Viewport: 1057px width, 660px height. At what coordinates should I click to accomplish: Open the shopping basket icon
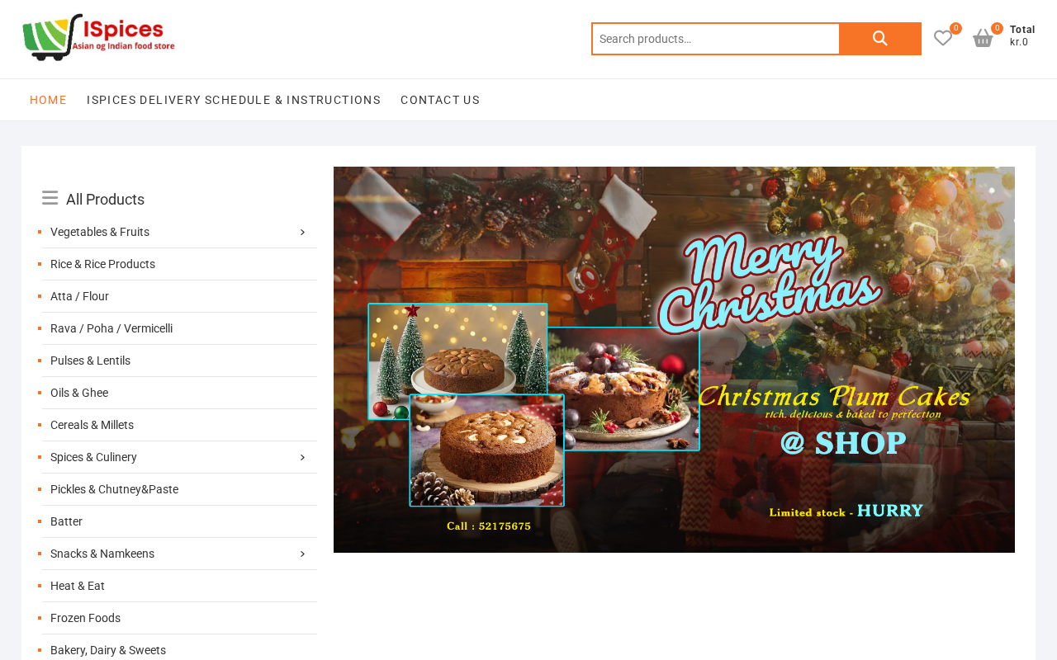(x=983, y=38)
